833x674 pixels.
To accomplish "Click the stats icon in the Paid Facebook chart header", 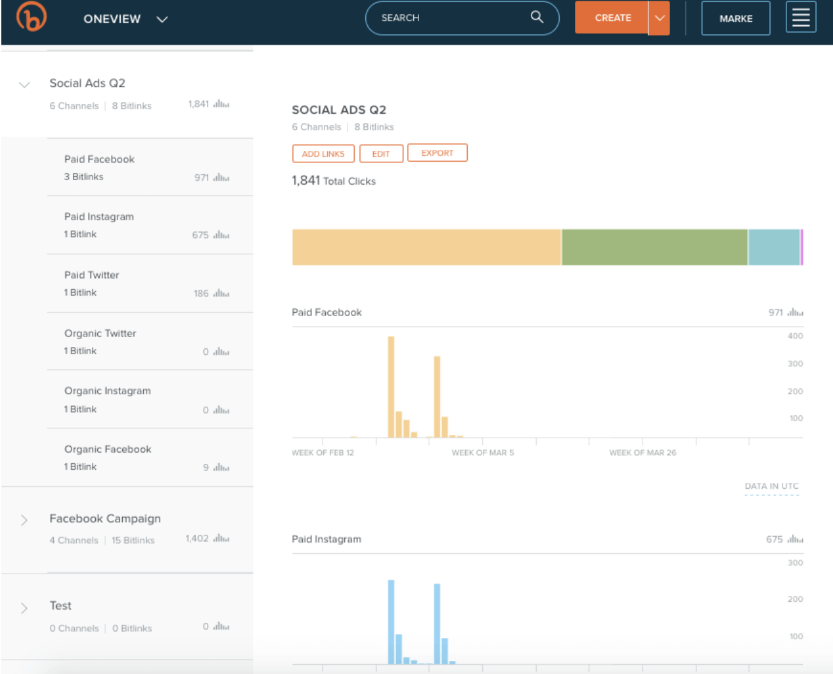I will tap(796, 312).
